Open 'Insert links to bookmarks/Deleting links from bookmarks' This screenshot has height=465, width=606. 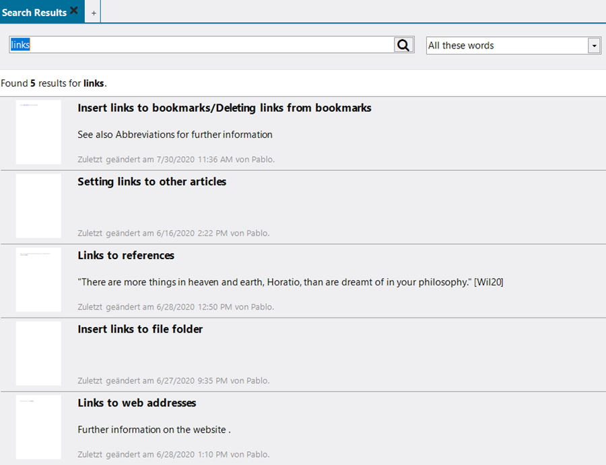224,108
